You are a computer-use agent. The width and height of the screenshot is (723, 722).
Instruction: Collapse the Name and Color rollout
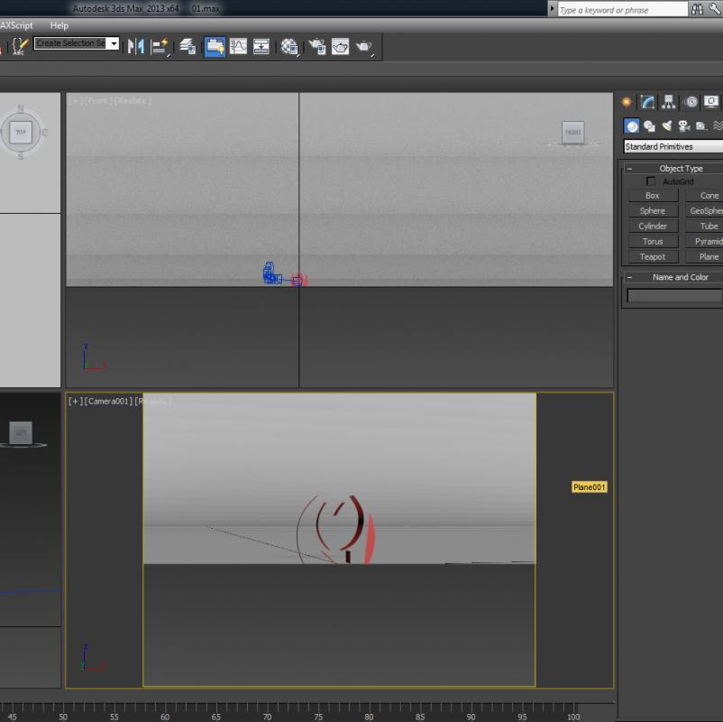tap(629, 277)
